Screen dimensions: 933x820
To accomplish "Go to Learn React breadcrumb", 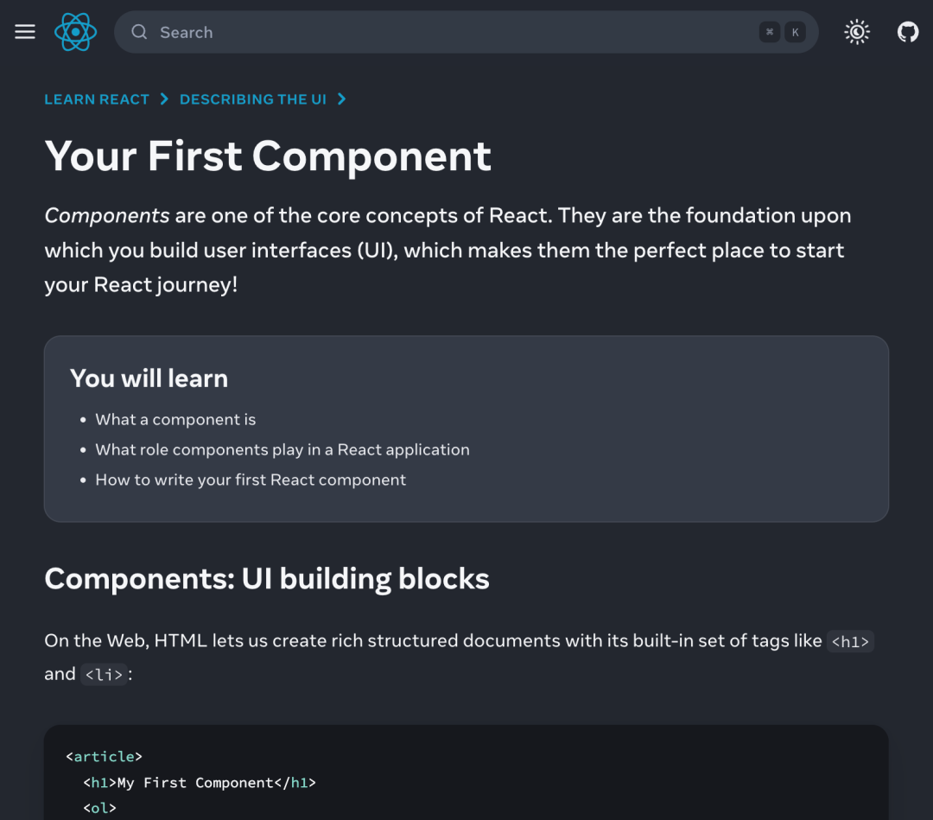I will (x=97, y=99).
